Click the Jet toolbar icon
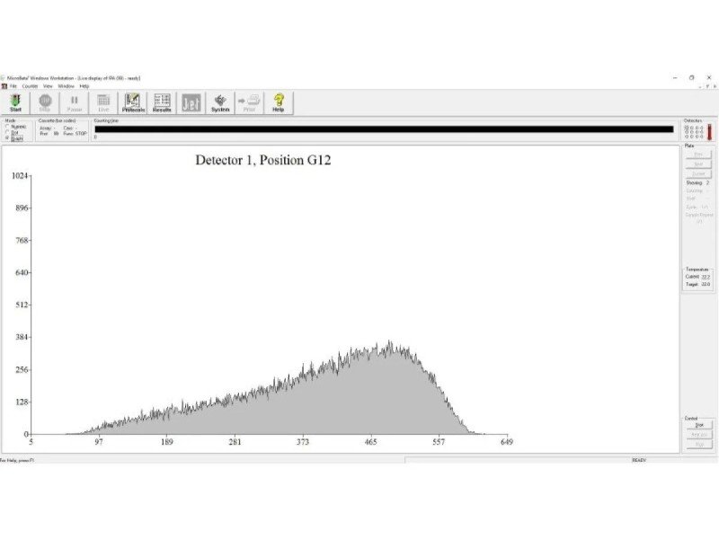 point(191,102)
